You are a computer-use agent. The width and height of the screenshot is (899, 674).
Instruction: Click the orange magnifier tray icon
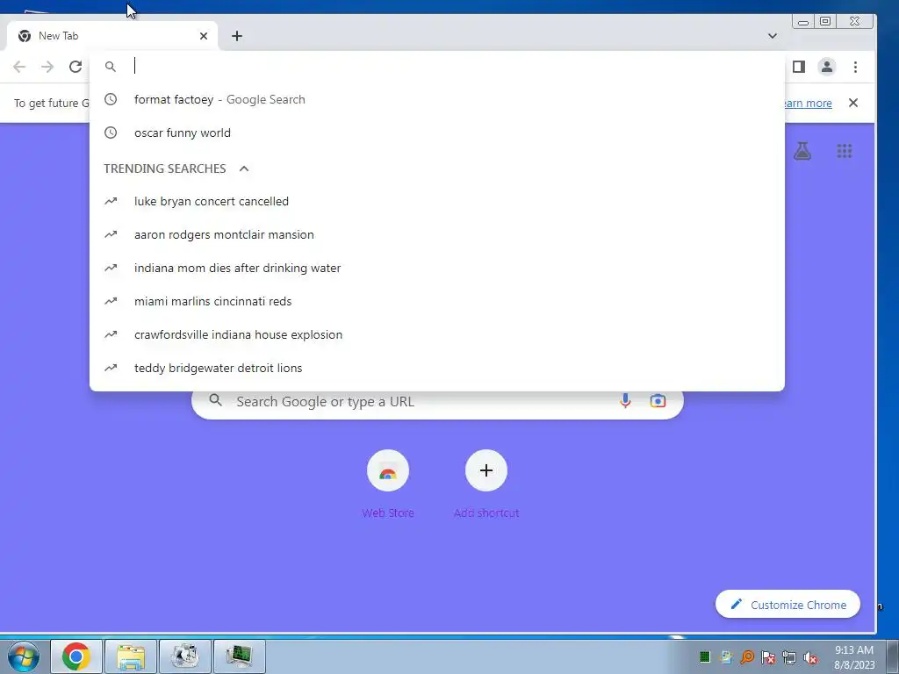click(747, 657)
